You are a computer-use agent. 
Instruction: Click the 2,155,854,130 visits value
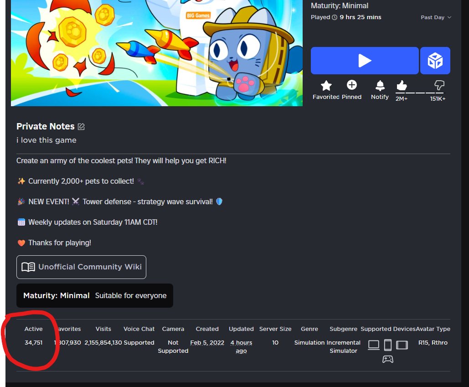[103, 343]
